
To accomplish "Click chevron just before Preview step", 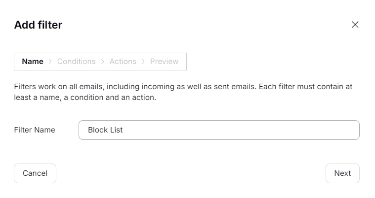I will pos(143,62).
